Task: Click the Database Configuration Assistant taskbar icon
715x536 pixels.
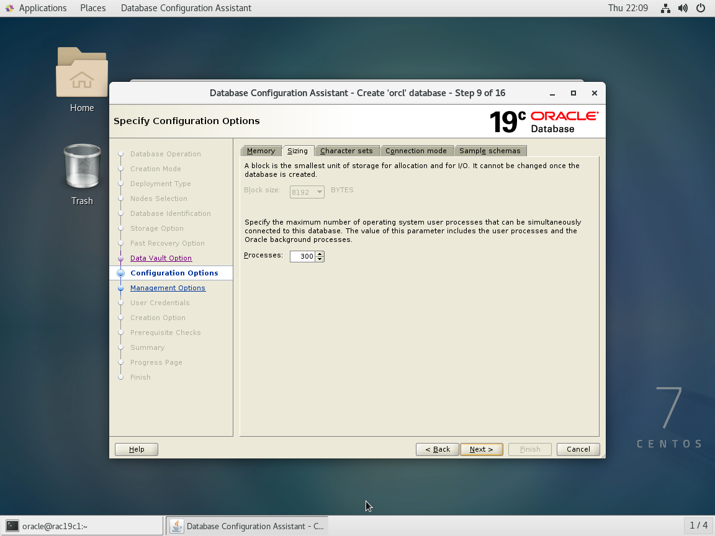Action: click(x=247, y=525)
